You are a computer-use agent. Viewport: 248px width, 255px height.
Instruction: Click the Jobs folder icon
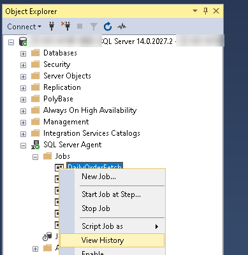[47, 156]
